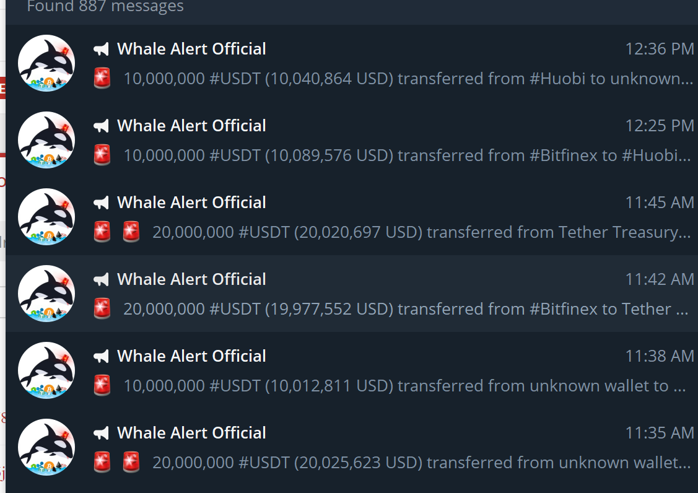Click the whale avatar of the 12:25 PM message
698x493 pixels.
click(x=46, y=140)
